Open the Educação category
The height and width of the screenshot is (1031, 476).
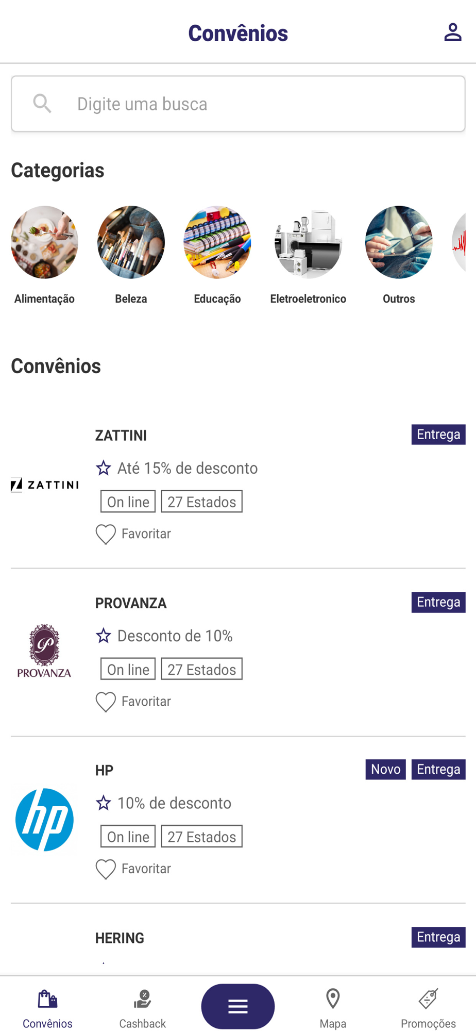pos(217,242)
